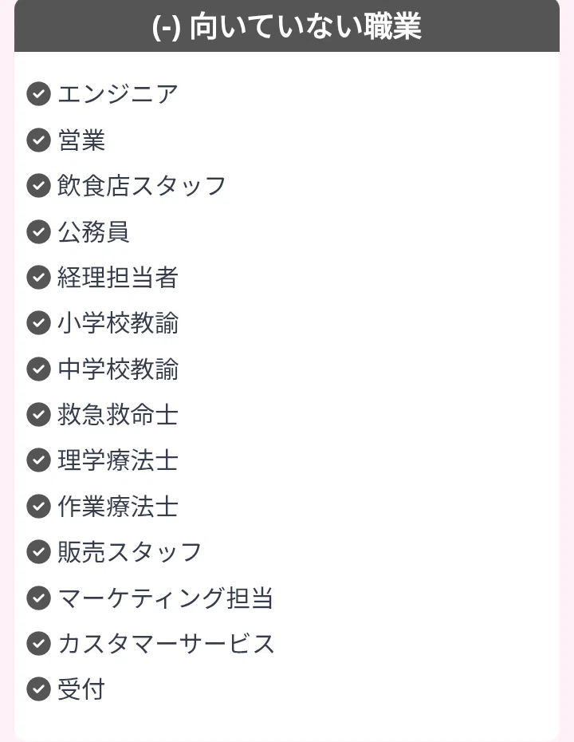Viewport: 574px width, 742px height.
Task: Click the 受付 list item text
Action: pos(81,689)
